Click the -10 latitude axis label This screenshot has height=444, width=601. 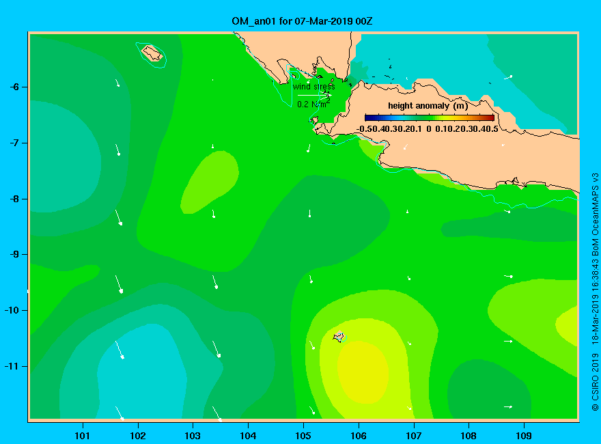click(12, 310)
